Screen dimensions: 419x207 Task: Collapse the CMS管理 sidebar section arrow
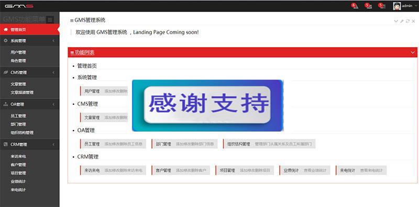point(53,72)
